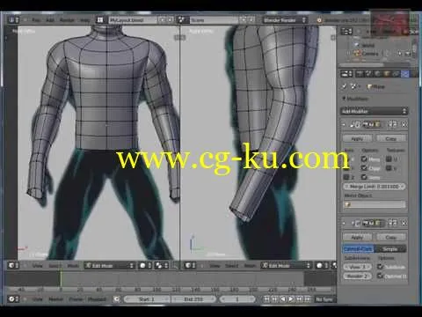Click the scene browse icon in top bar

(x=182, y=20)
